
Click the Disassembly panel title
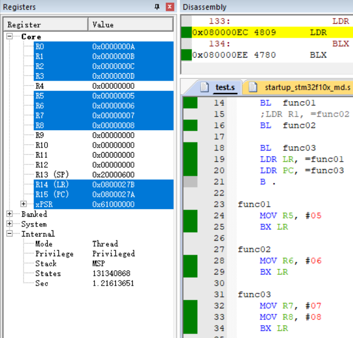(205, 7)
